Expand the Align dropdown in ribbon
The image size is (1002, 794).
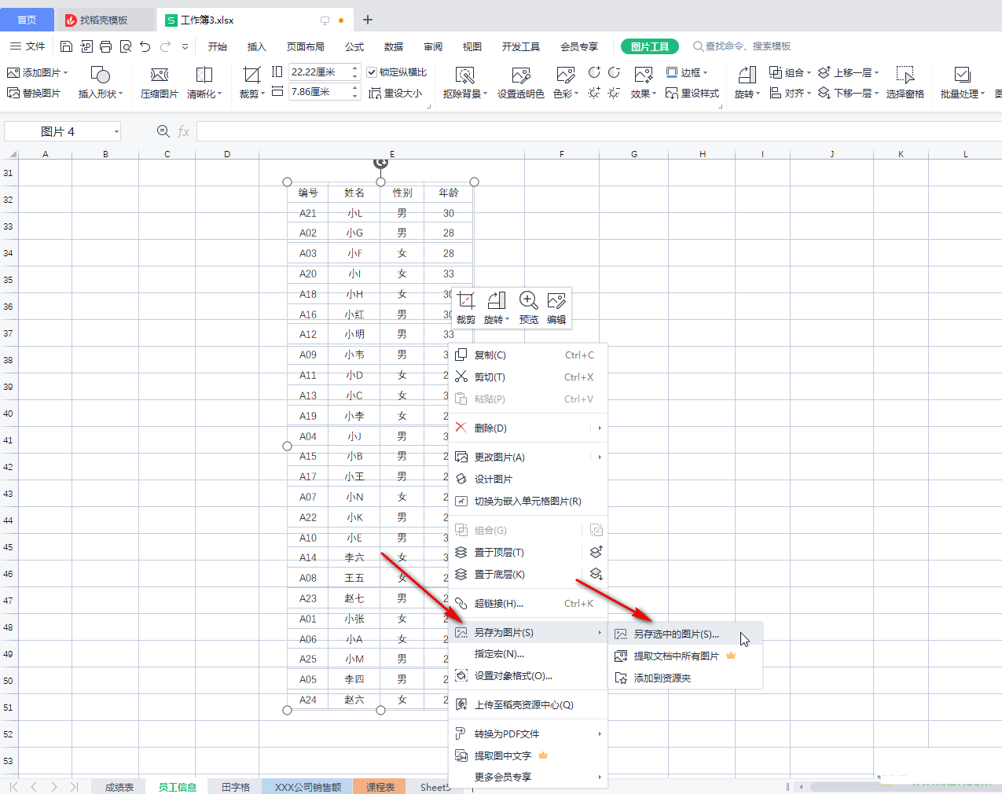coord(790,93)
